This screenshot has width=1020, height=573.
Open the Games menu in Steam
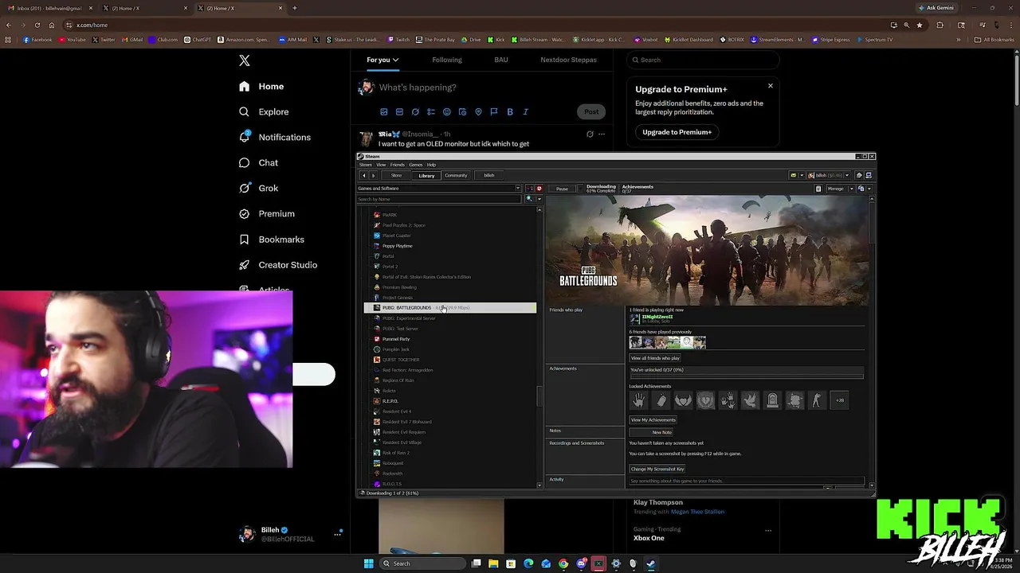tap(415, 165)
